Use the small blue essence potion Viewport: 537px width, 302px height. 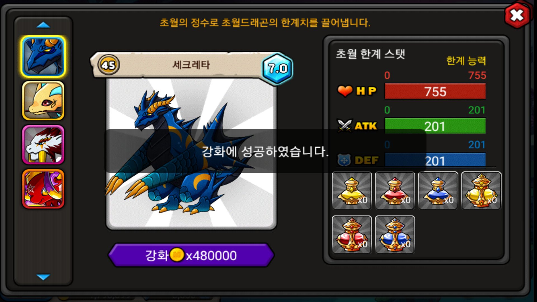click(x=438, y=190)
